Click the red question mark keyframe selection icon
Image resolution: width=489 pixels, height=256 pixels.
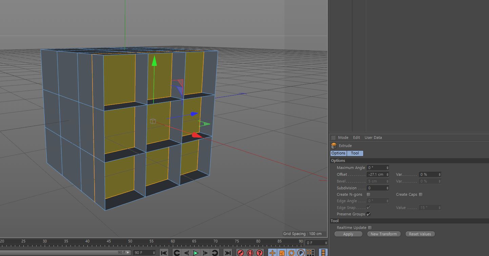pos(259,253)
